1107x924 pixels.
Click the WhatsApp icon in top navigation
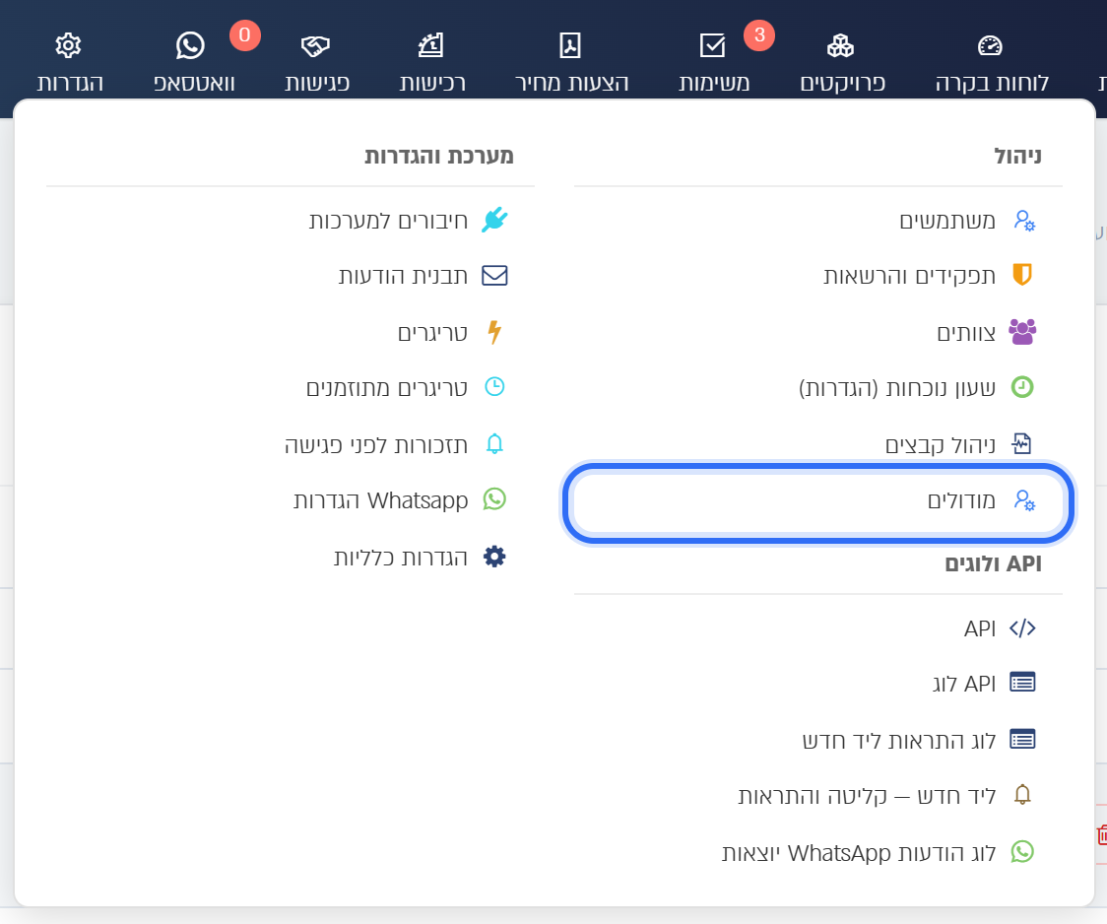click(x=190, y=45)
